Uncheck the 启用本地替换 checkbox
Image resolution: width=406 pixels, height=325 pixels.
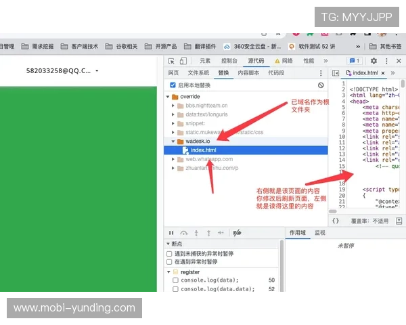173,85
